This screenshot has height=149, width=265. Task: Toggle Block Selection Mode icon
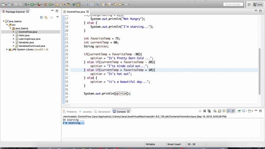point(87,5)
